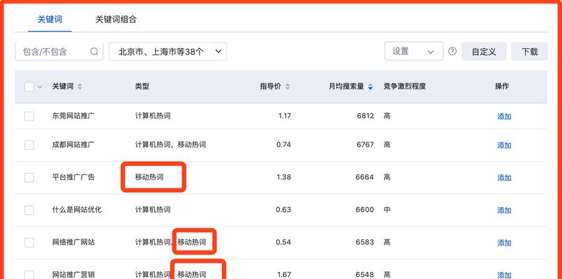Click 计算机热词 type for 什么是网站优化
This screenshot has height=279, width=562.
click(153, 210)
